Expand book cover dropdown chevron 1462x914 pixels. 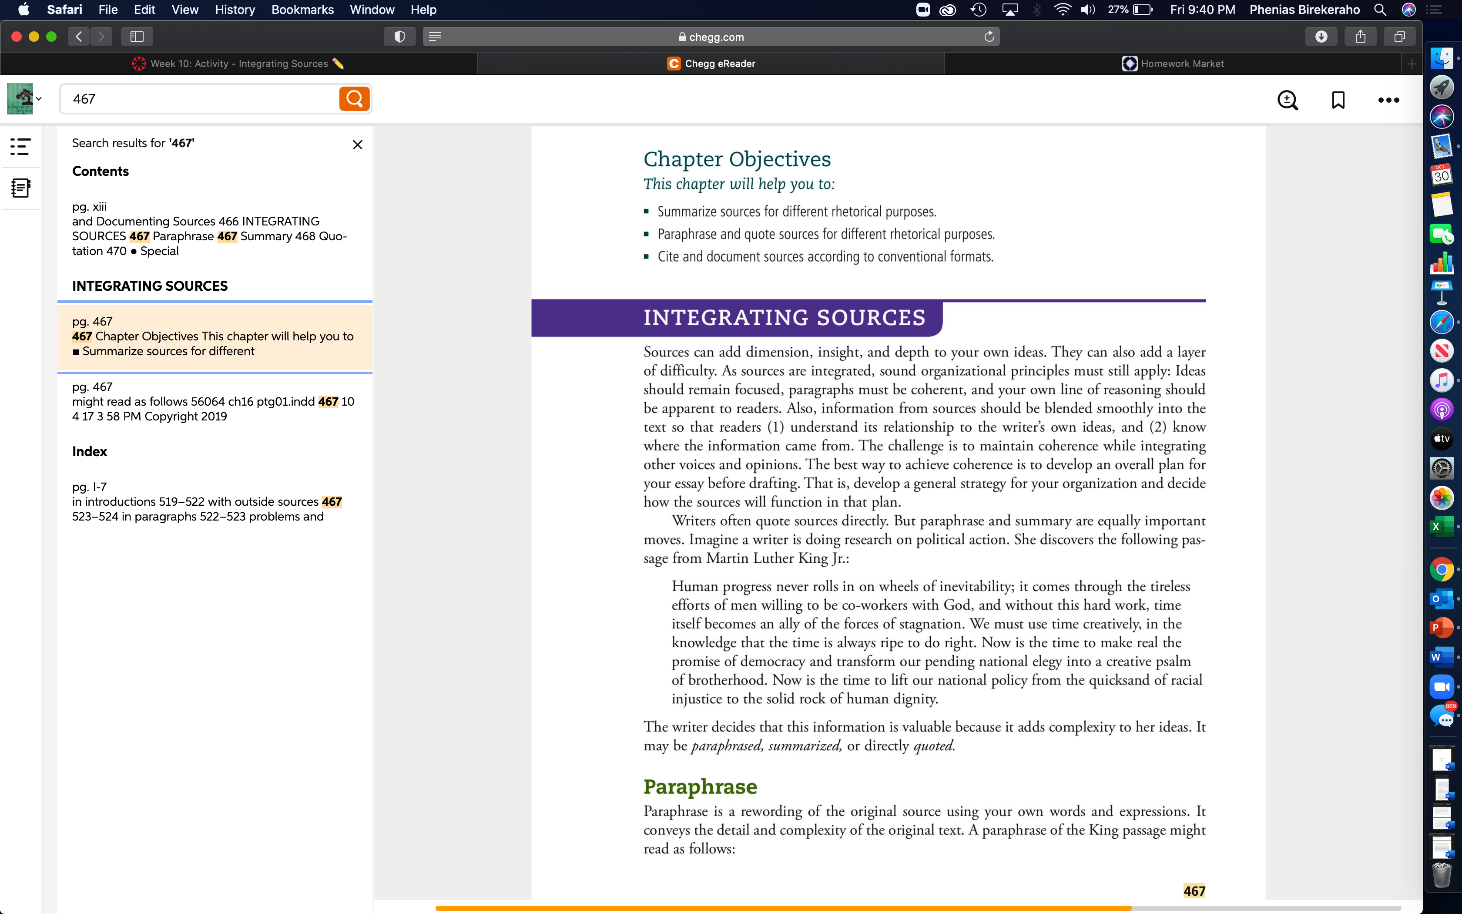39,98
